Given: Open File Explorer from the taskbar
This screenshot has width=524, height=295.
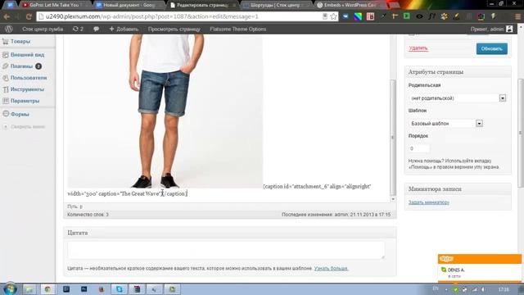Looking at the screenshot, I should coord(29,289).
